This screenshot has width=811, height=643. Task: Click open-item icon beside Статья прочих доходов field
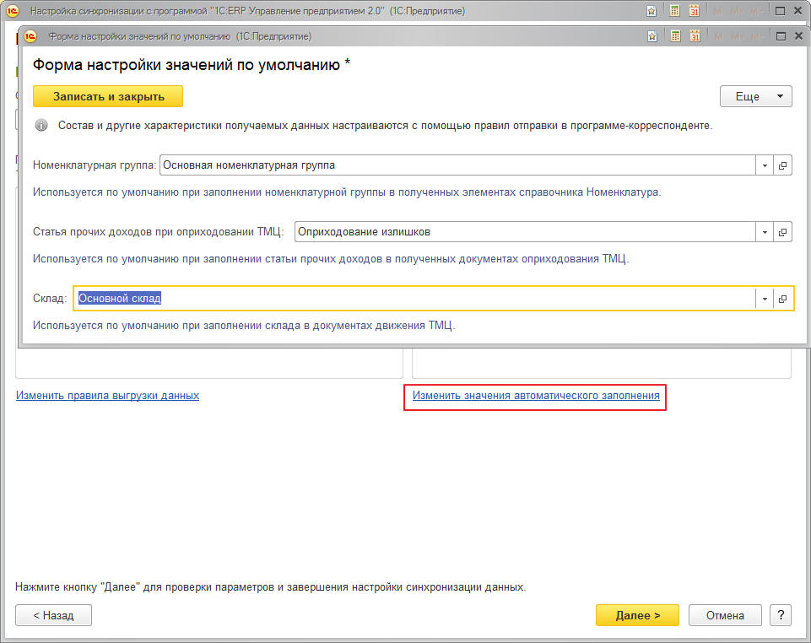point(782,232)
